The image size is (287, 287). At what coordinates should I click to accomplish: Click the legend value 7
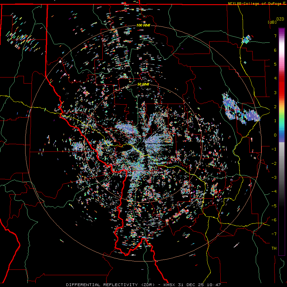[x=275, y=36]
